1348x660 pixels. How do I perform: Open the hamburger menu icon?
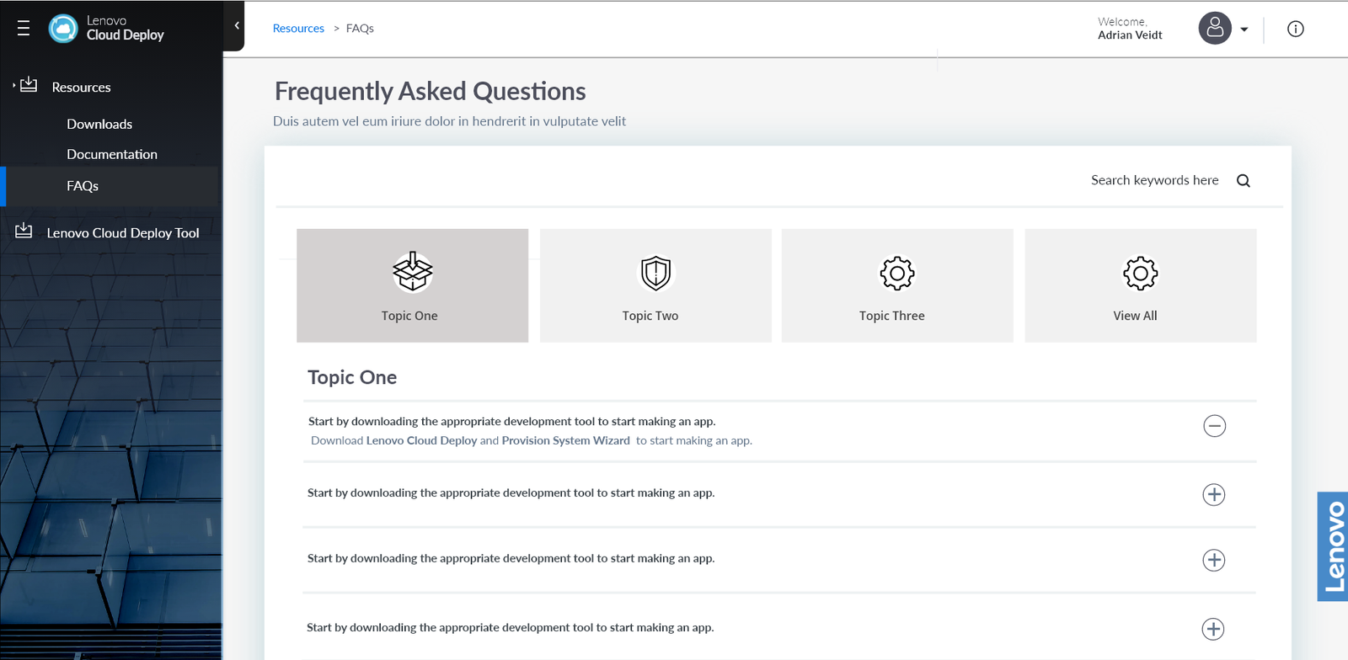[24, 29]
